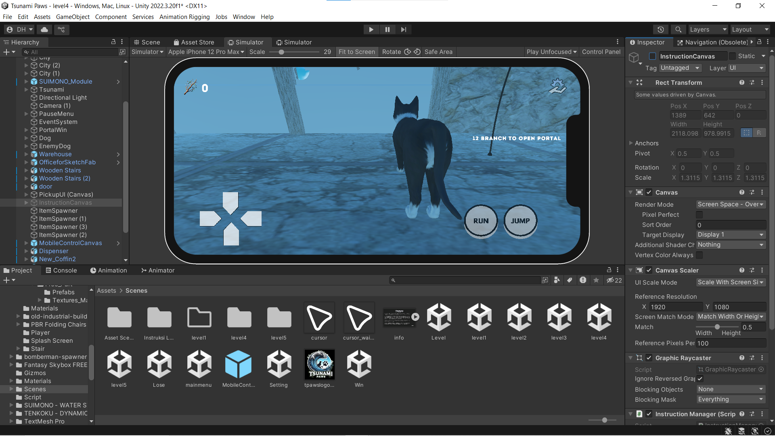Click the Safe Area button
775x436 pixels.
click(x=438, y=52)
